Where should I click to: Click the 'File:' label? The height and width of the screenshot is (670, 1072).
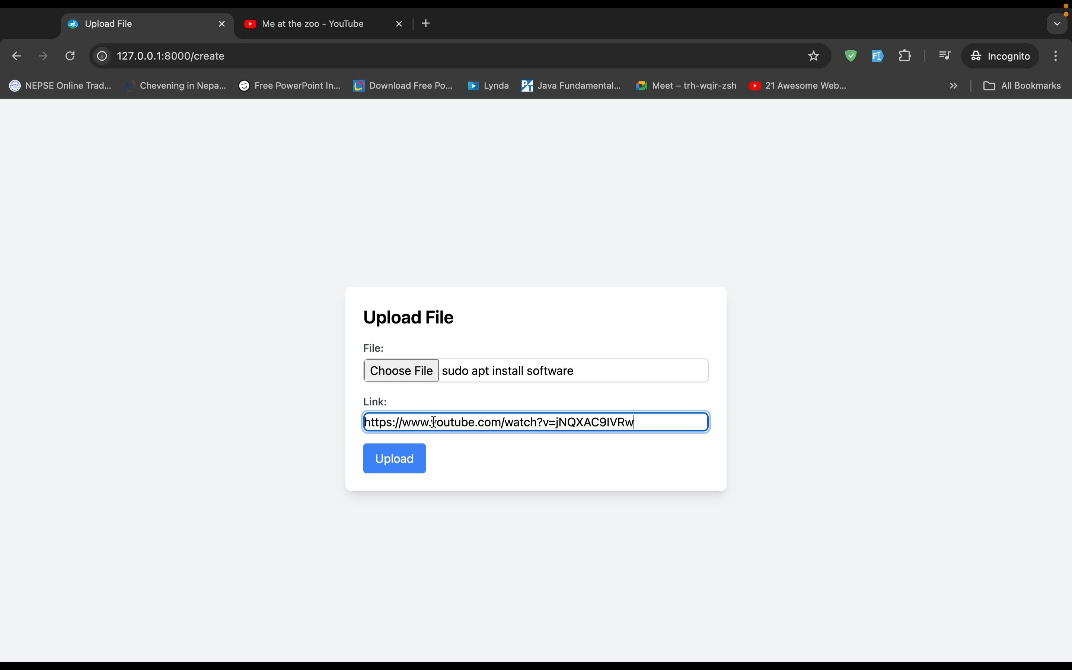(373, 348)
